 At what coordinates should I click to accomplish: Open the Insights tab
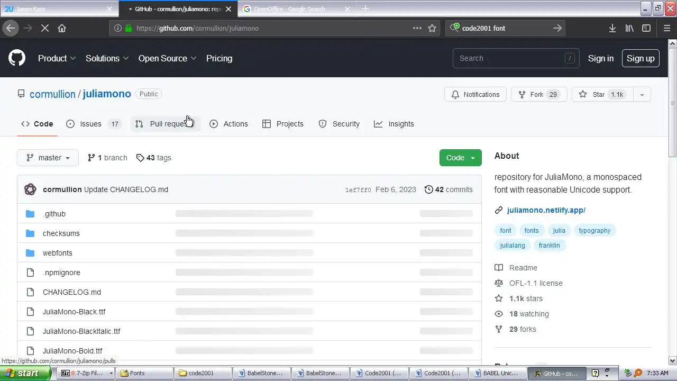[394, 124]
